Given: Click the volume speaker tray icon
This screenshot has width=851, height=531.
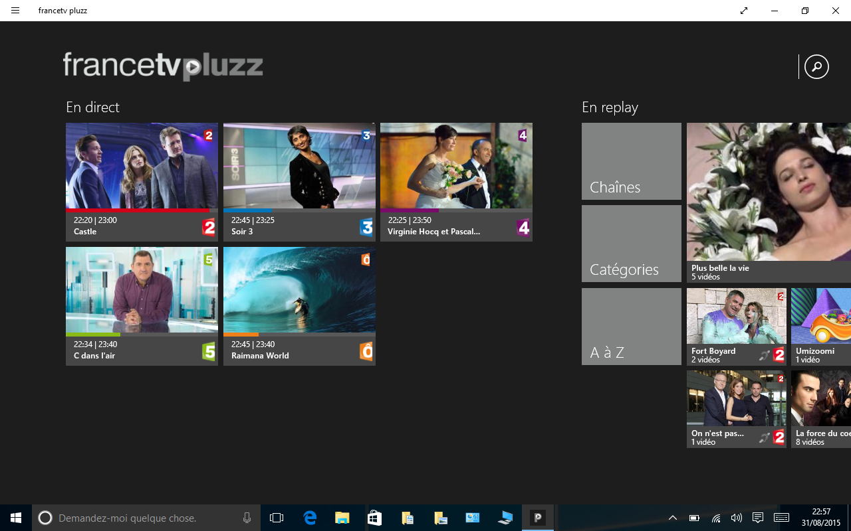Looking at the screenshot, I should 736,518.
